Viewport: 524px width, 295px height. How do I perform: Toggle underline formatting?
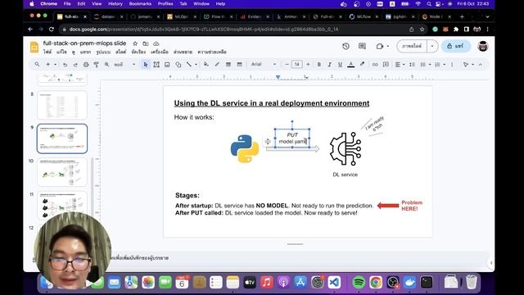[341, 64]
